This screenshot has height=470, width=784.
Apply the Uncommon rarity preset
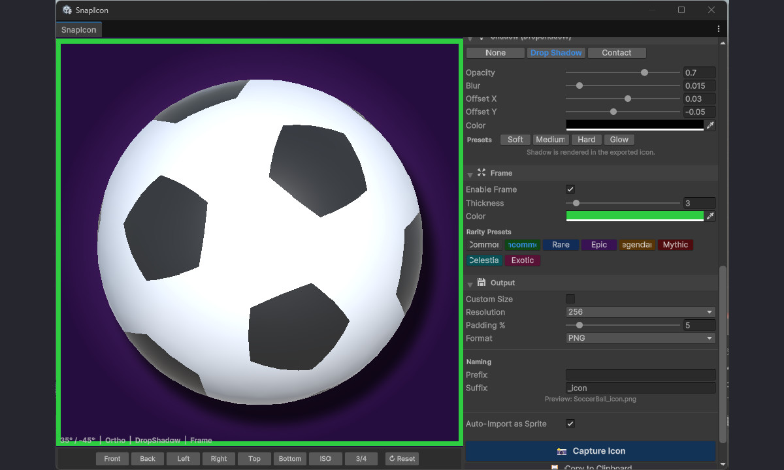522,245
